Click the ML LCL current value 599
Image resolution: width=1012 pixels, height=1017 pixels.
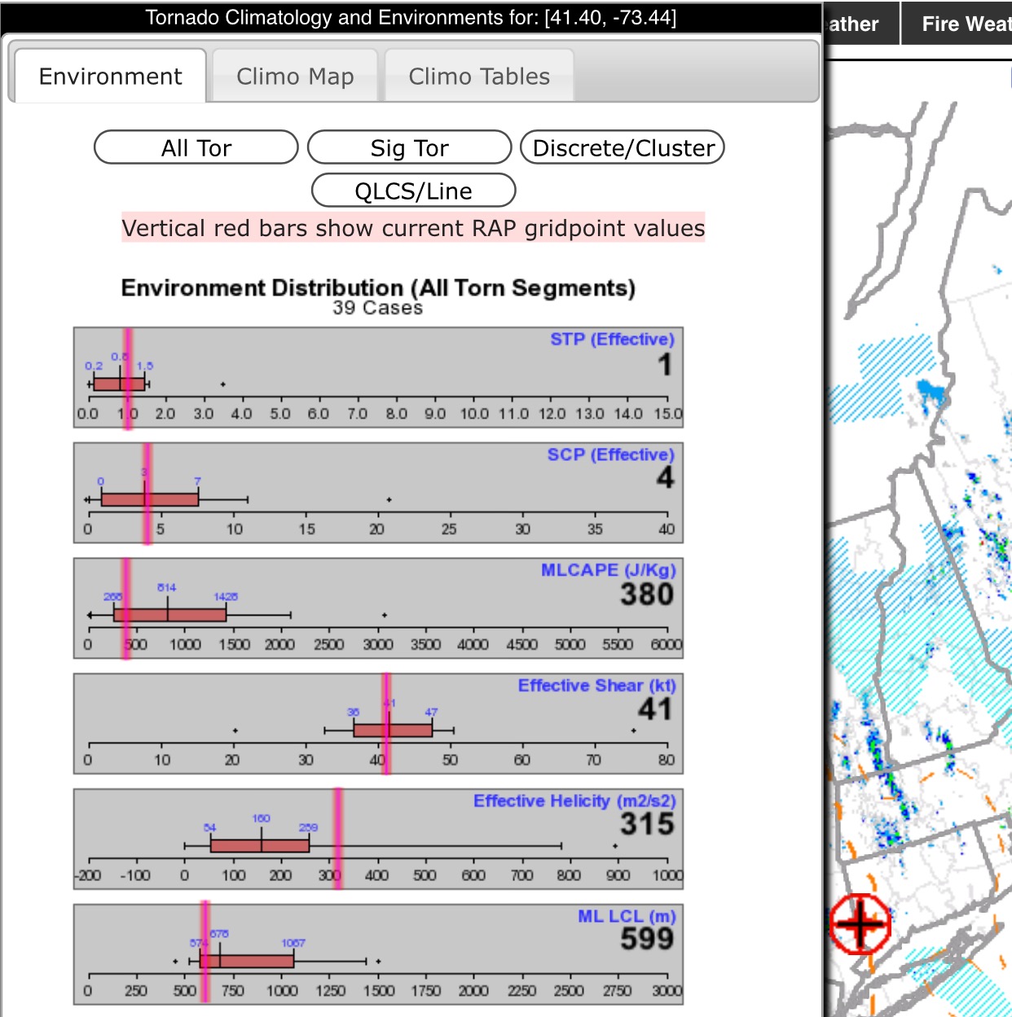coord(648,939)
